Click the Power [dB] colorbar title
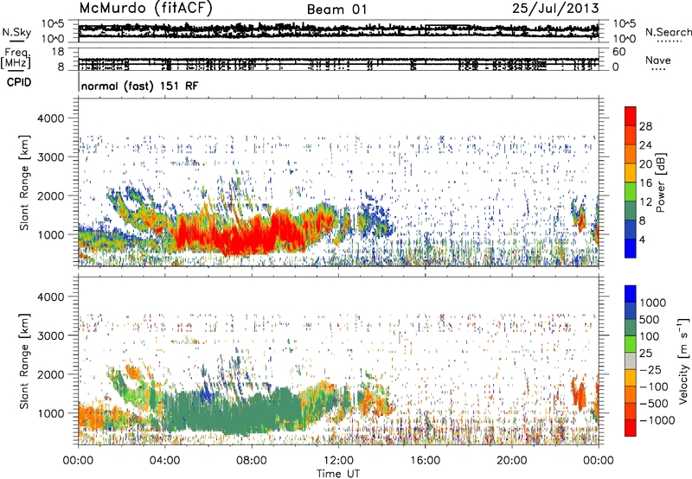Screen dimensions: 692x479 660,182
